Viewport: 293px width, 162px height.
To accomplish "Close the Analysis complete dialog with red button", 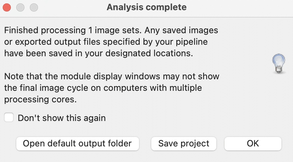I will pos(7,7).
